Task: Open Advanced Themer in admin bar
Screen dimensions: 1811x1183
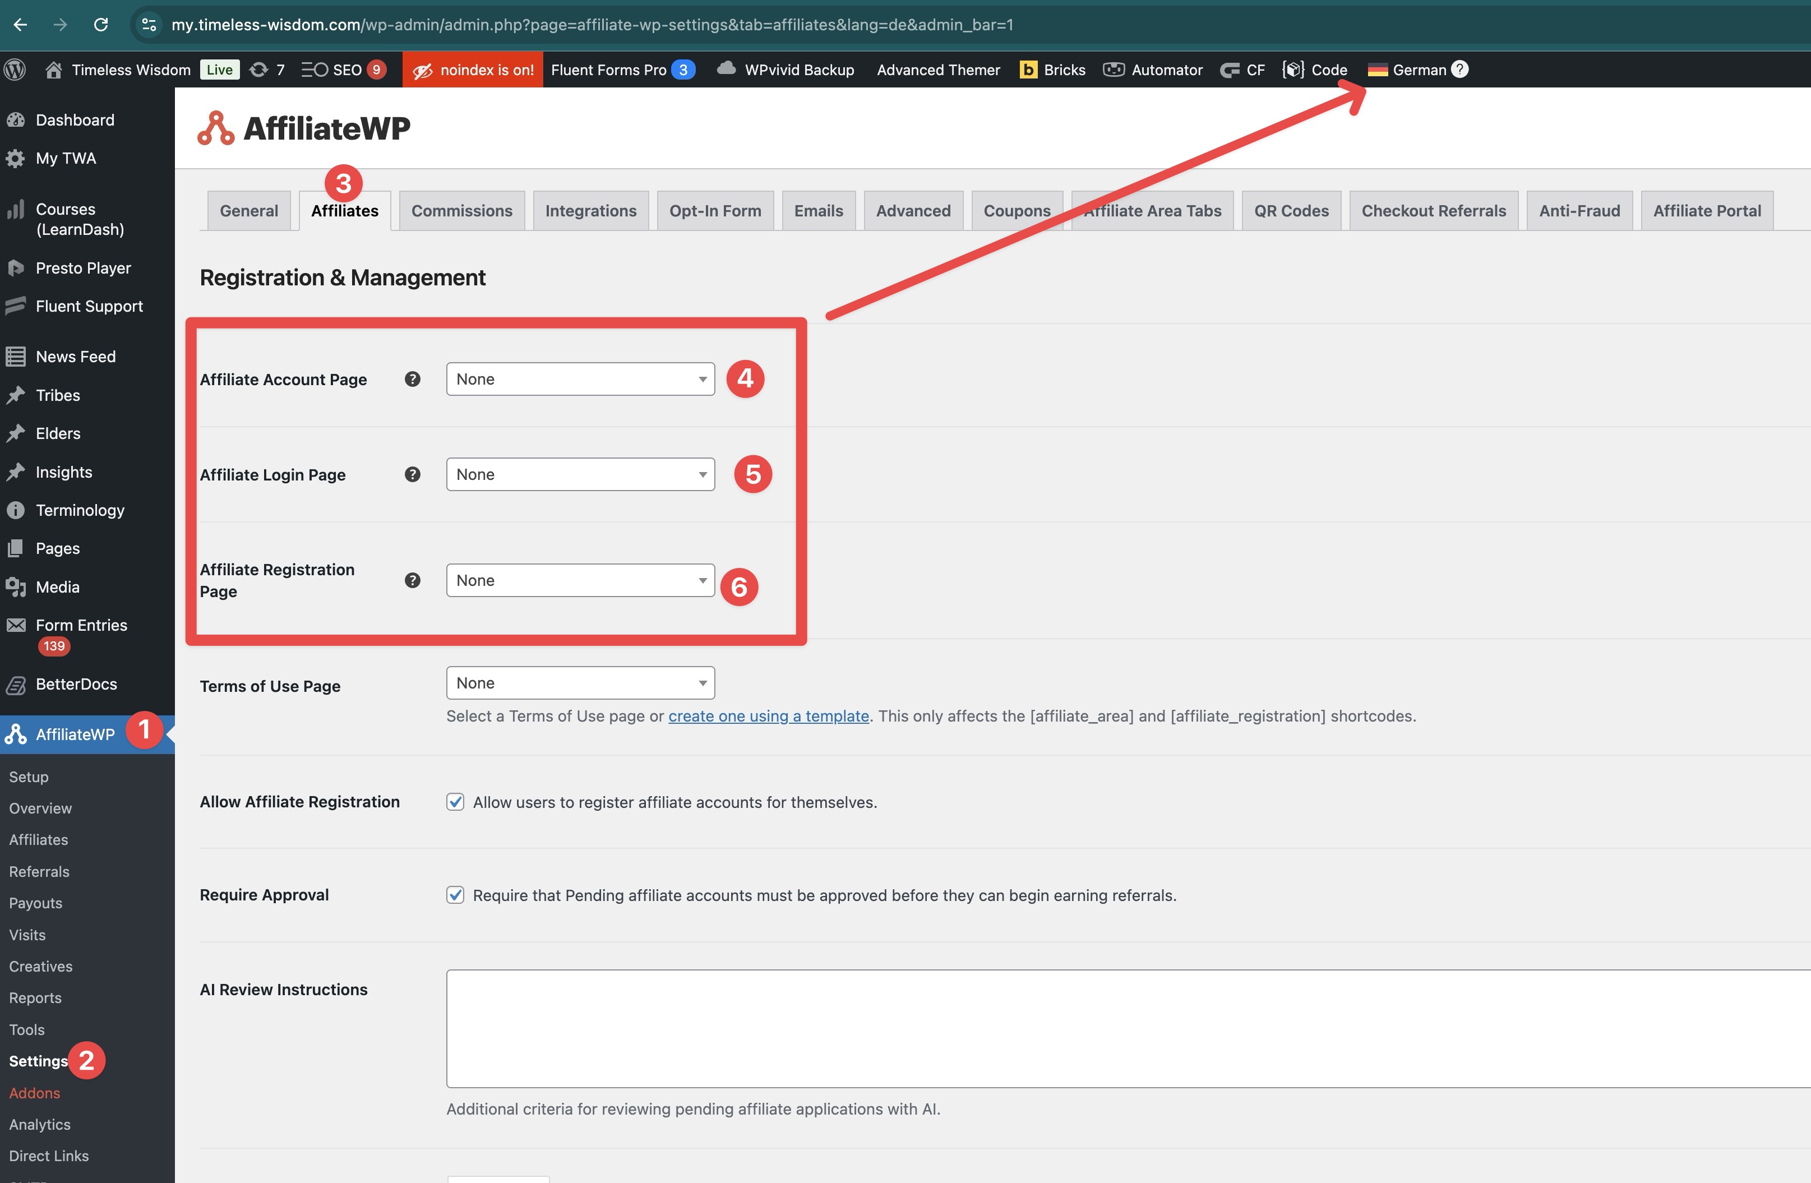Action: (938, 69)
